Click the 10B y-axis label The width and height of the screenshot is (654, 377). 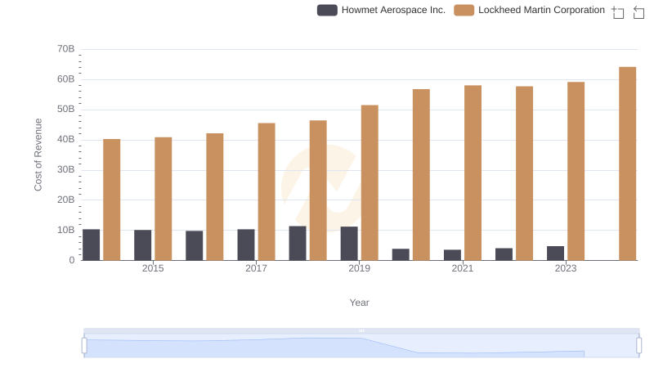pos(66,230)
